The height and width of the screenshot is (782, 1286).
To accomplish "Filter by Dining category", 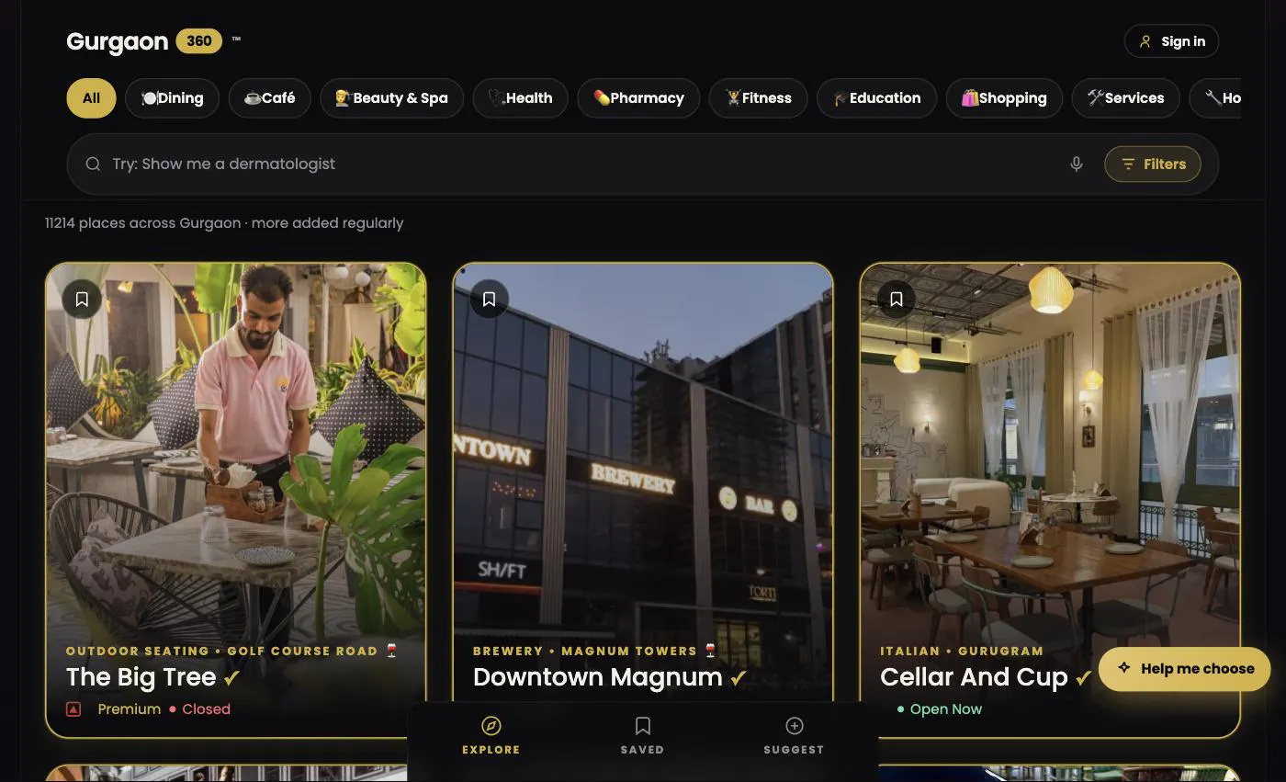I will pyautogui.click(x=172, y=97).
